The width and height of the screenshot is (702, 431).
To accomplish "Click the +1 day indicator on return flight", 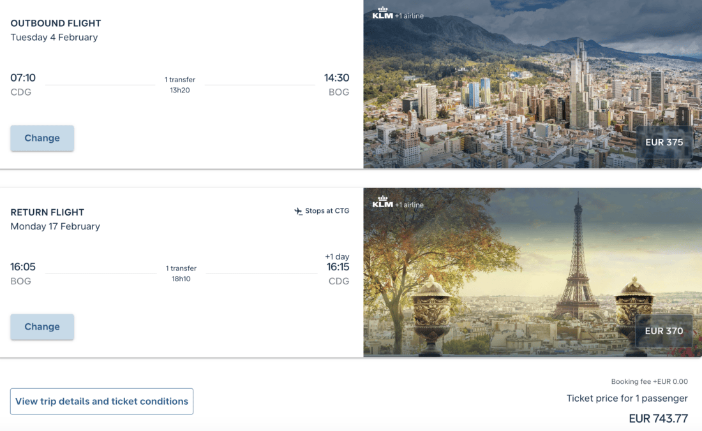I will pyautogui.click(x=337, y=257).
